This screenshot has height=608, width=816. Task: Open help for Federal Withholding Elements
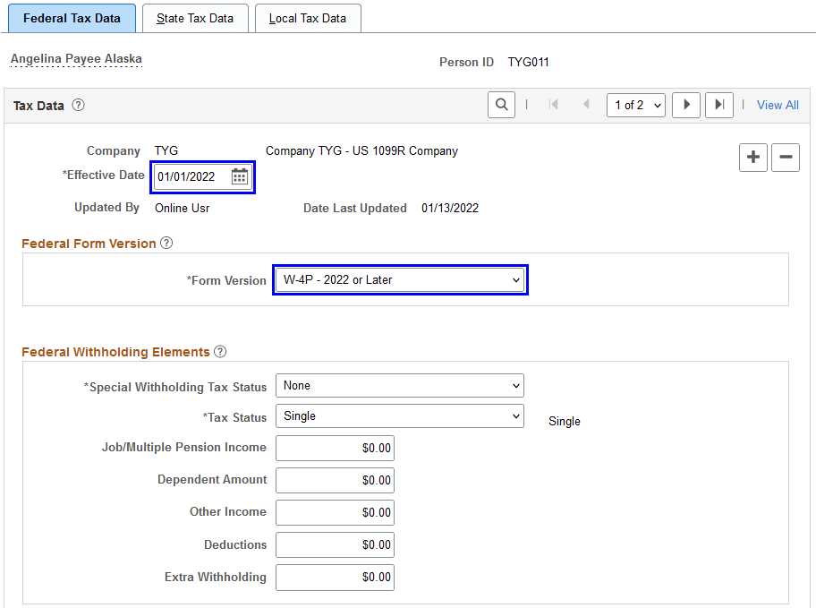220,352
